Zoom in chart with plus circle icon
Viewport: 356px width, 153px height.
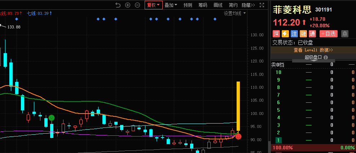(x=128, y=5)
